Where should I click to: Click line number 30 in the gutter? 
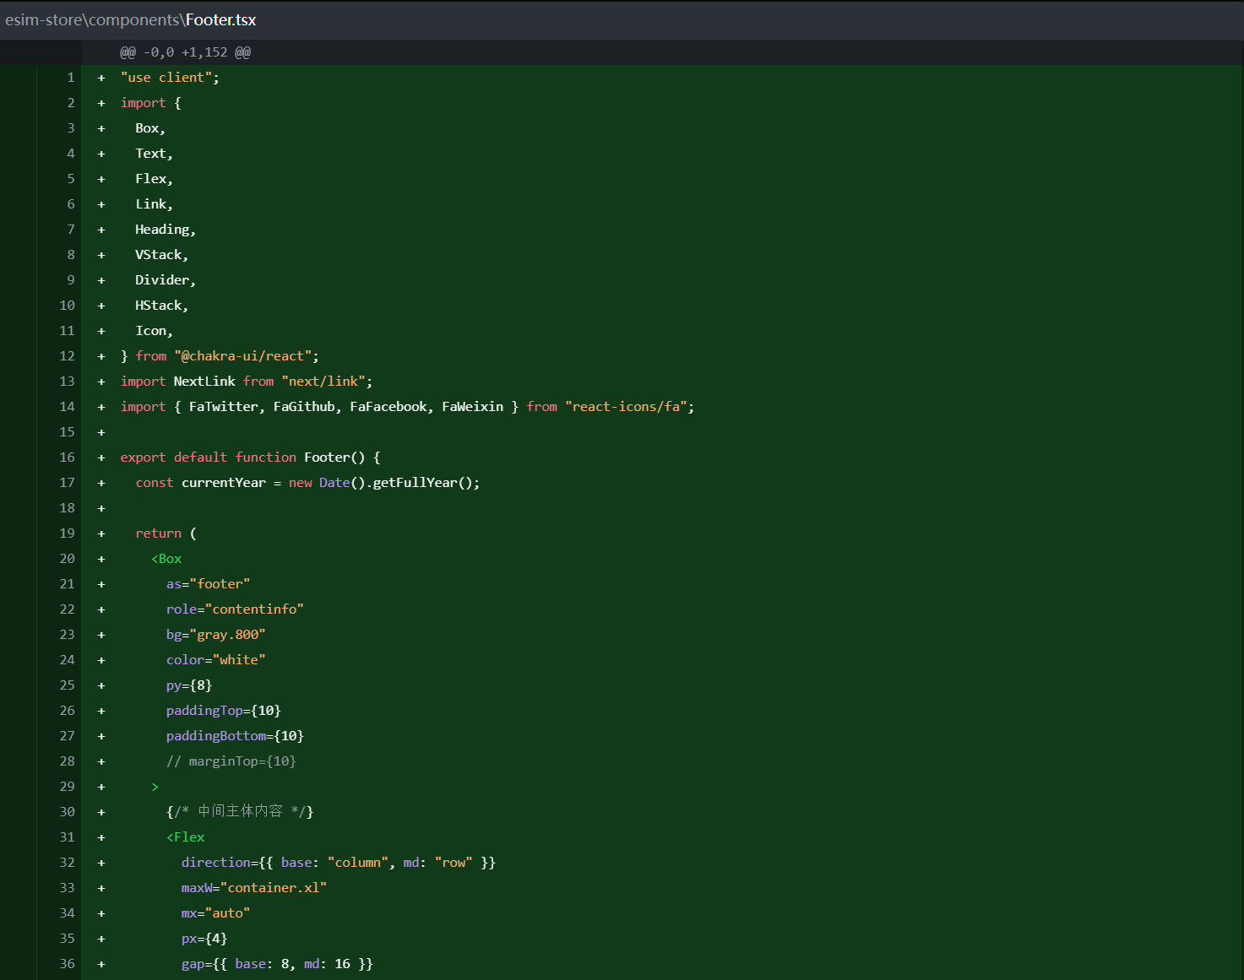68,812
